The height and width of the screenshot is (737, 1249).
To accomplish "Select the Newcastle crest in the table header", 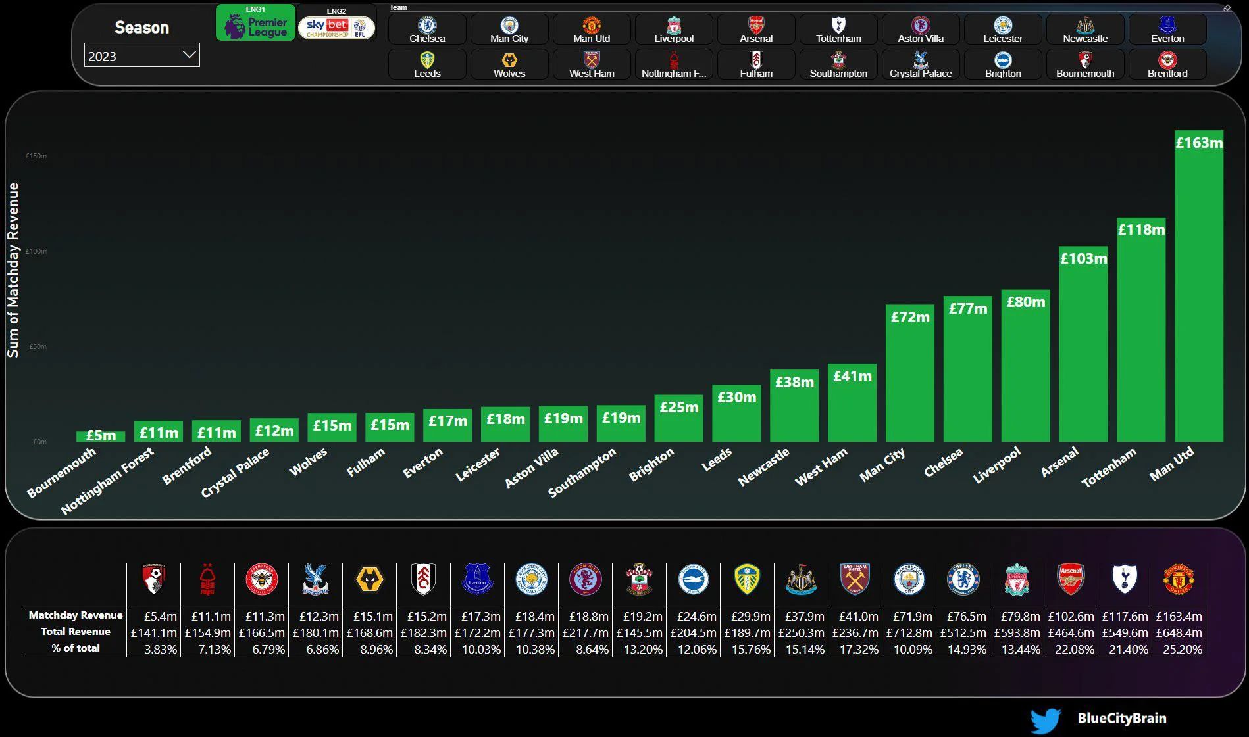I will pyautogui.click(x=801, y=579).
